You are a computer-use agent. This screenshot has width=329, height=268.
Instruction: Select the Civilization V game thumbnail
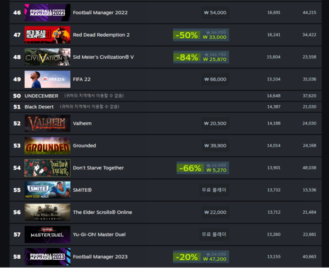[47, 57]
